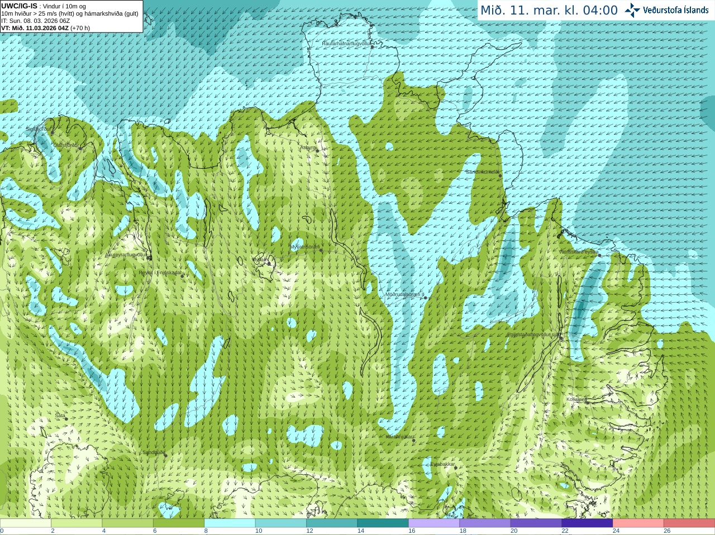Click the legend line about 10m hviður > 25 m/s
715x535 pixels.
70,13
